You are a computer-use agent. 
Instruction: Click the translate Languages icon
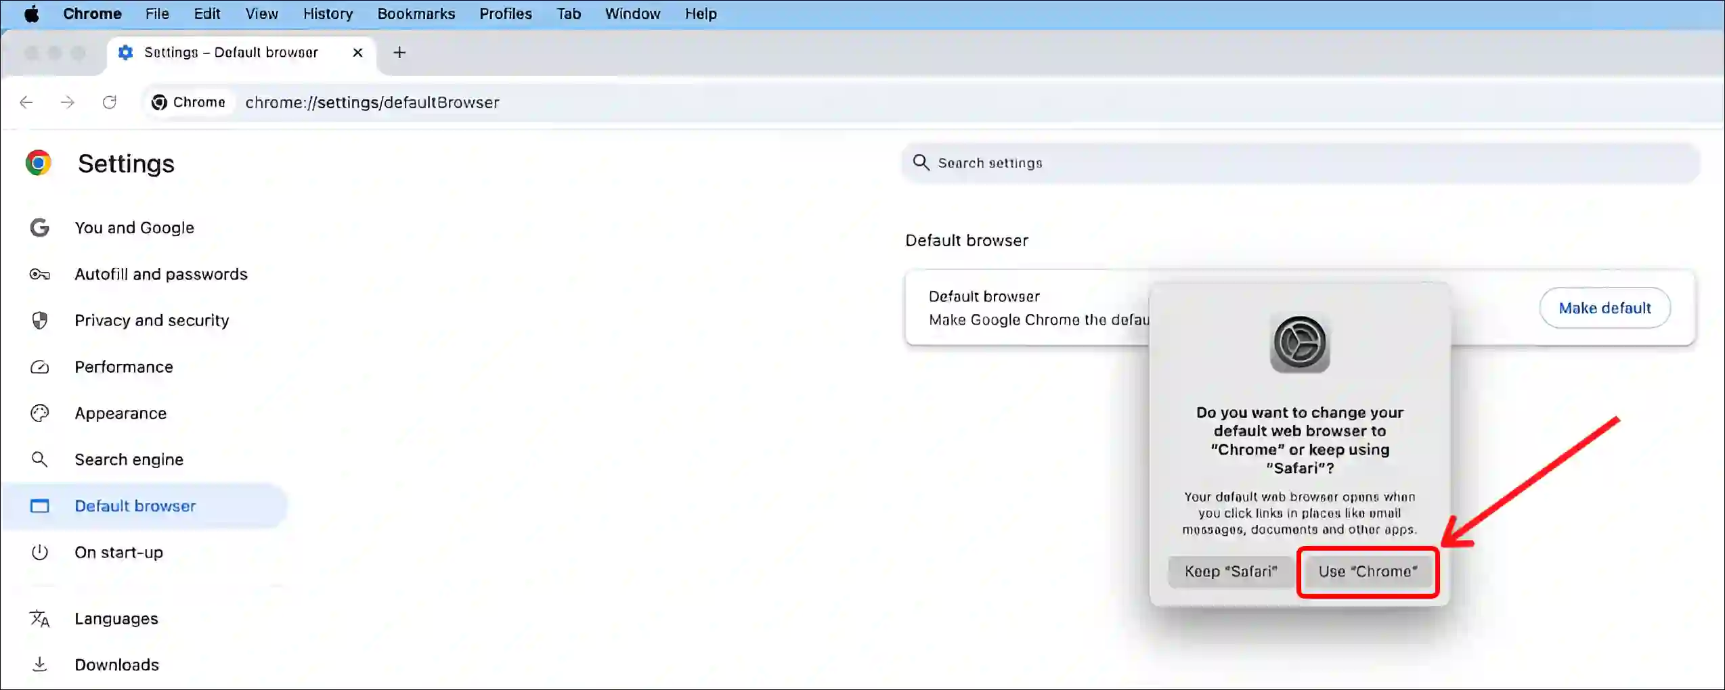[x=39, y=618]
